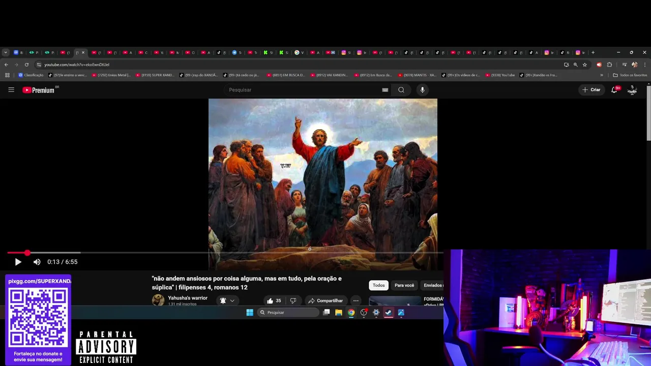Click the magnifier search button
Viewport: 651px width, 366px height.
401,90
